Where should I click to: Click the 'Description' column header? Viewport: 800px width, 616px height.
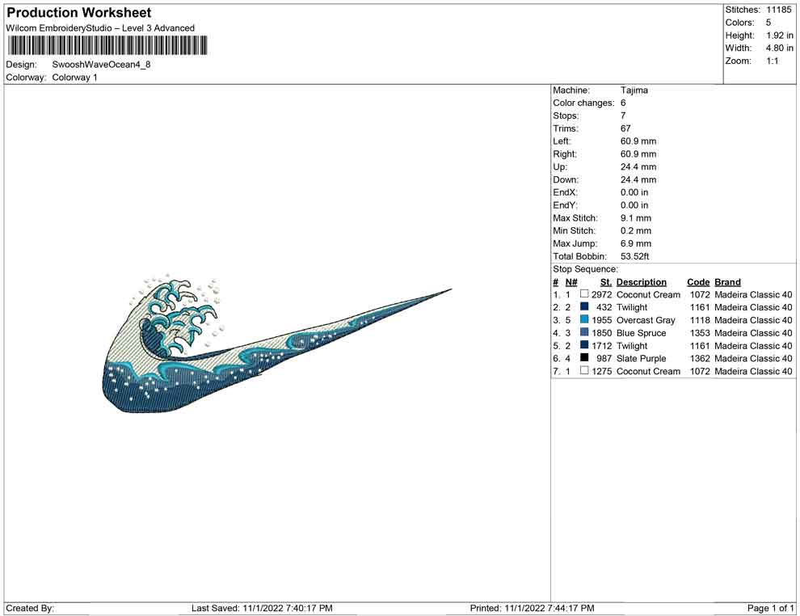[x=642, y=282]
